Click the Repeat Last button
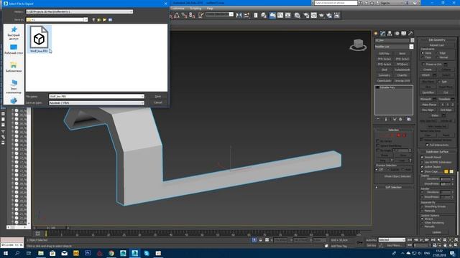Screen dimensions: 460x258 (437, 45)
